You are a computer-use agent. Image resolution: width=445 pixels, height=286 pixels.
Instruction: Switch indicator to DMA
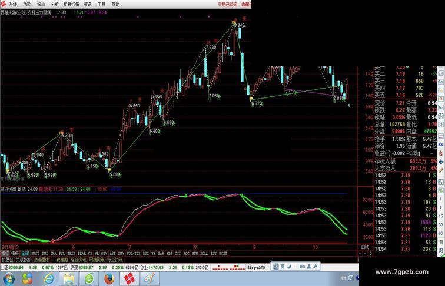[54, 254]
